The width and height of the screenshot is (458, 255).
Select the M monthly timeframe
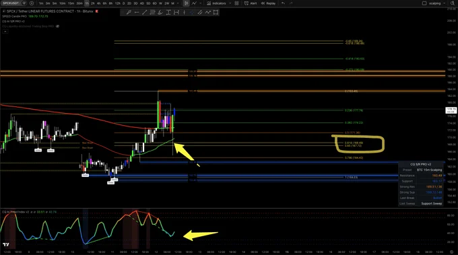(172, 3)
